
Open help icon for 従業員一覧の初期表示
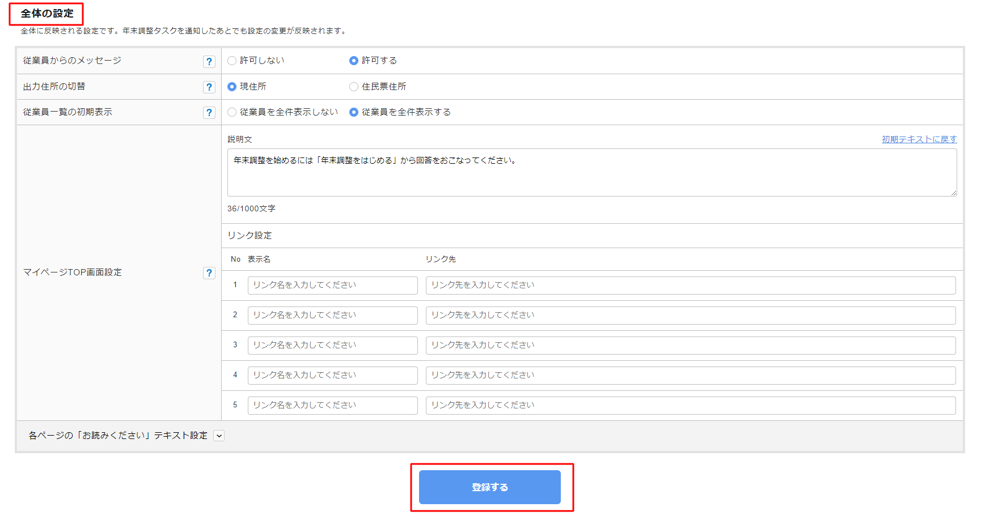(209, 113)
